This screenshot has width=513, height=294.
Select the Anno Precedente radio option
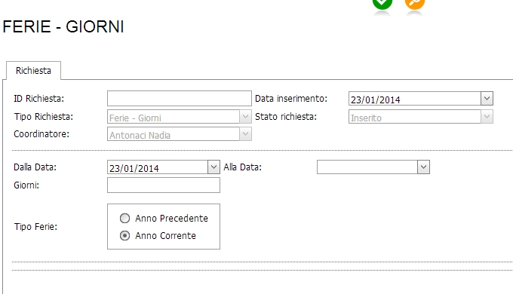(x=124, y=218)
